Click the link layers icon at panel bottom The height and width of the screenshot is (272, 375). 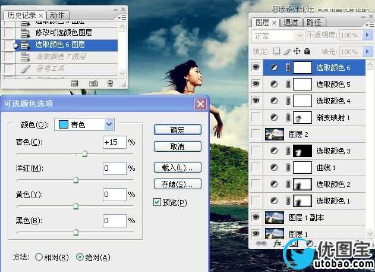pyautogui.click(x=261, y=243)
